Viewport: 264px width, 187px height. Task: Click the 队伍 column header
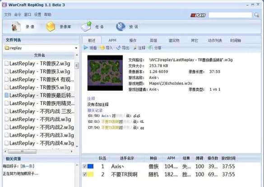coord(102,158)
